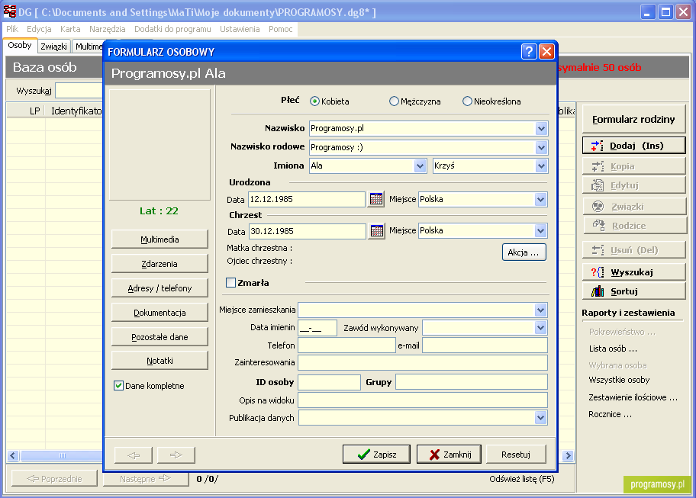Open the Rocznice ... report
The image size is (696, 498).
[x=611, y=414]
